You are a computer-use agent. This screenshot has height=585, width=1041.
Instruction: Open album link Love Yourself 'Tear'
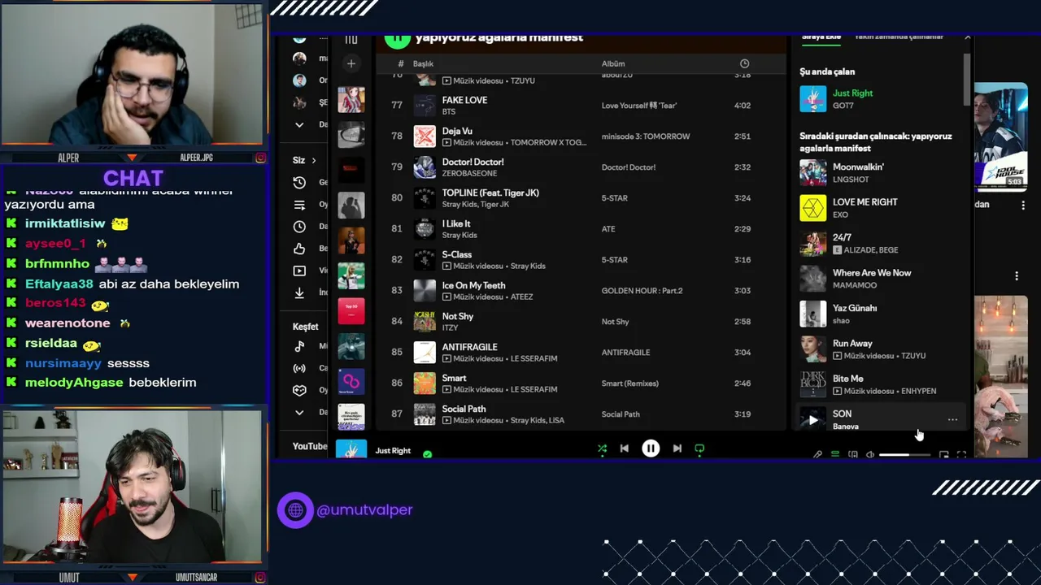click(x=638, y=106)
